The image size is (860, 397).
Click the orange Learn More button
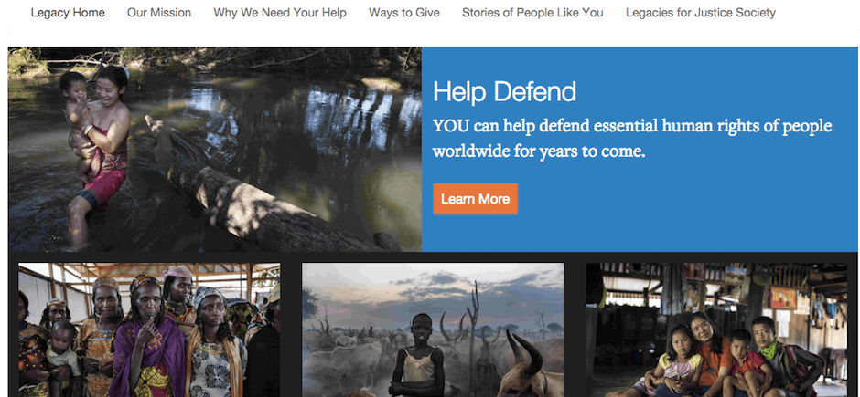[475, 199]
